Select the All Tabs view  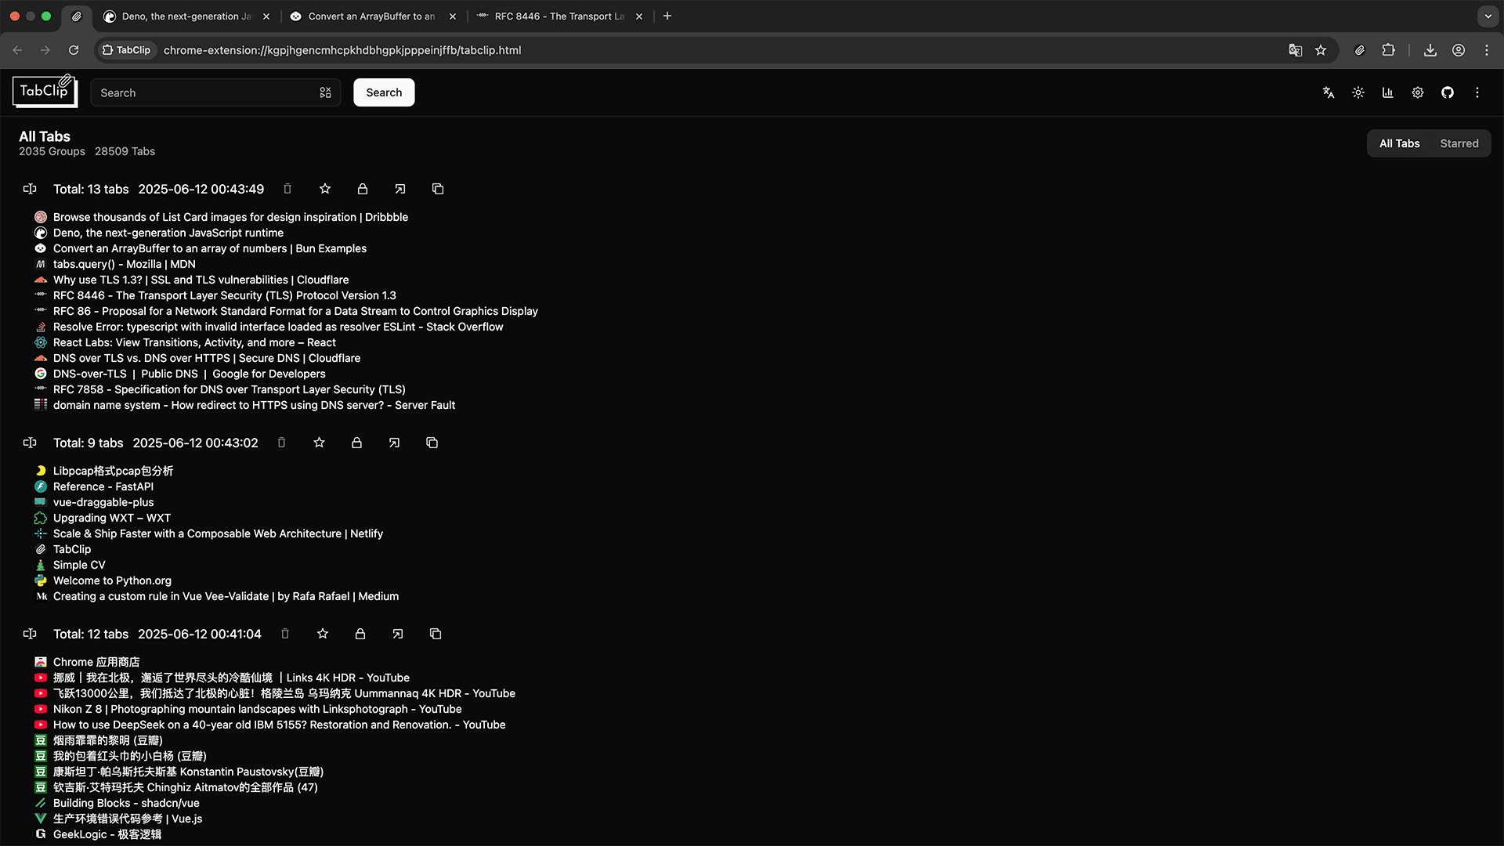tap(1399, 143)
